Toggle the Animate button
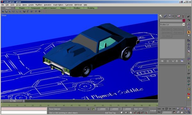This screenshot has width=192, height=115. (153, 111)
